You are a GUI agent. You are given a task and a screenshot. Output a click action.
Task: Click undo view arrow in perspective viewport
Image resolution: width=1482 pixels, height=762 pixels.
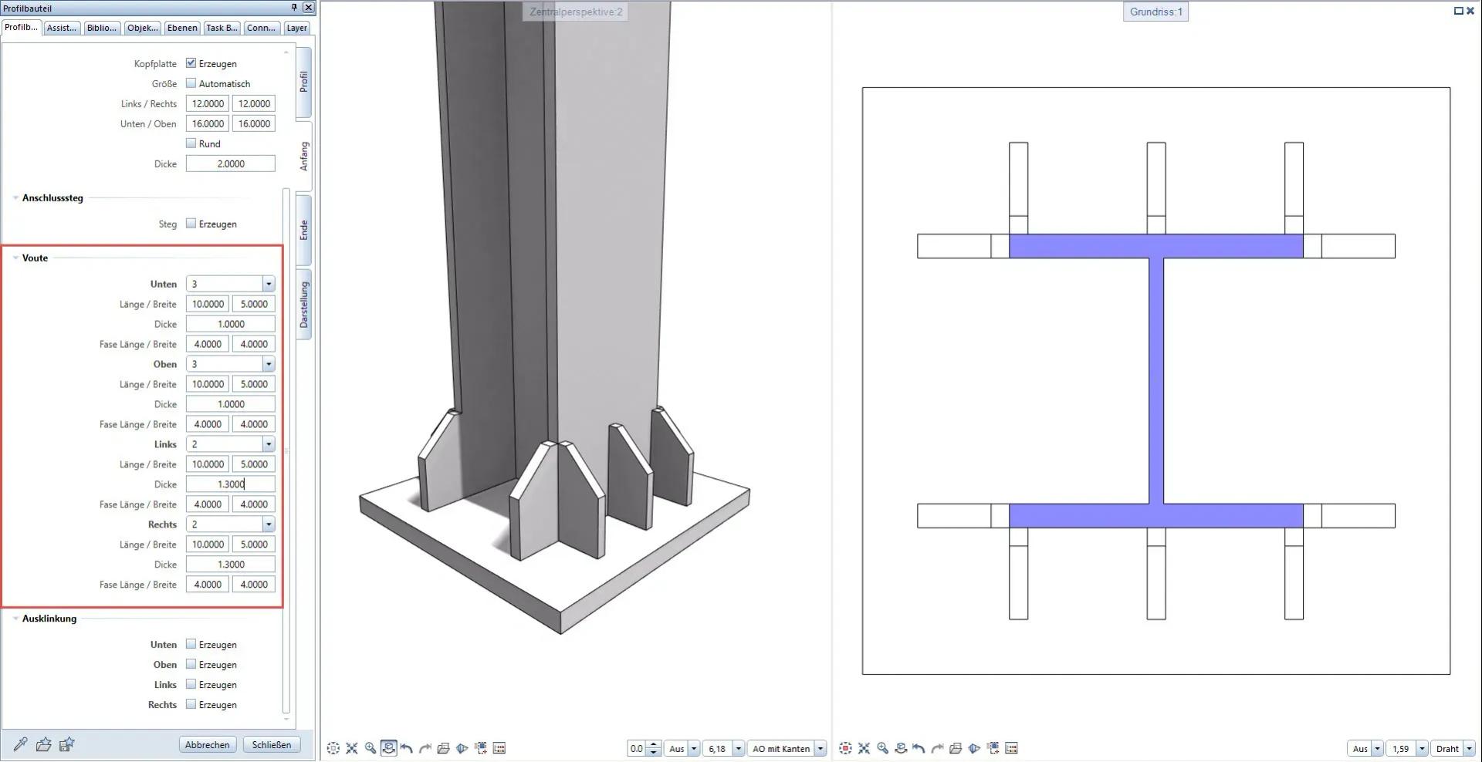click(407, 748)
